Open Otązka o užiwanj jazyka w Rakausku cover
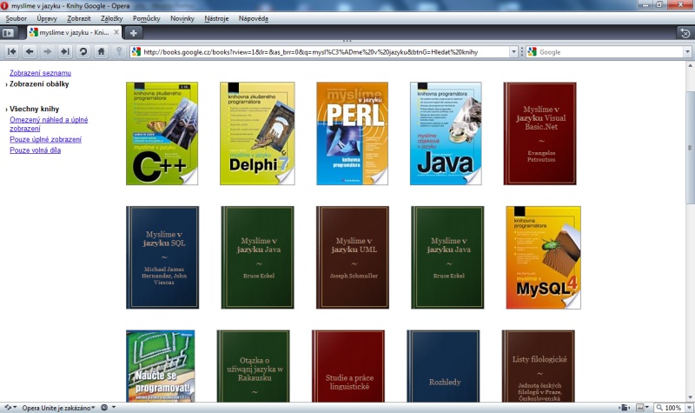 tap(254, 366)
